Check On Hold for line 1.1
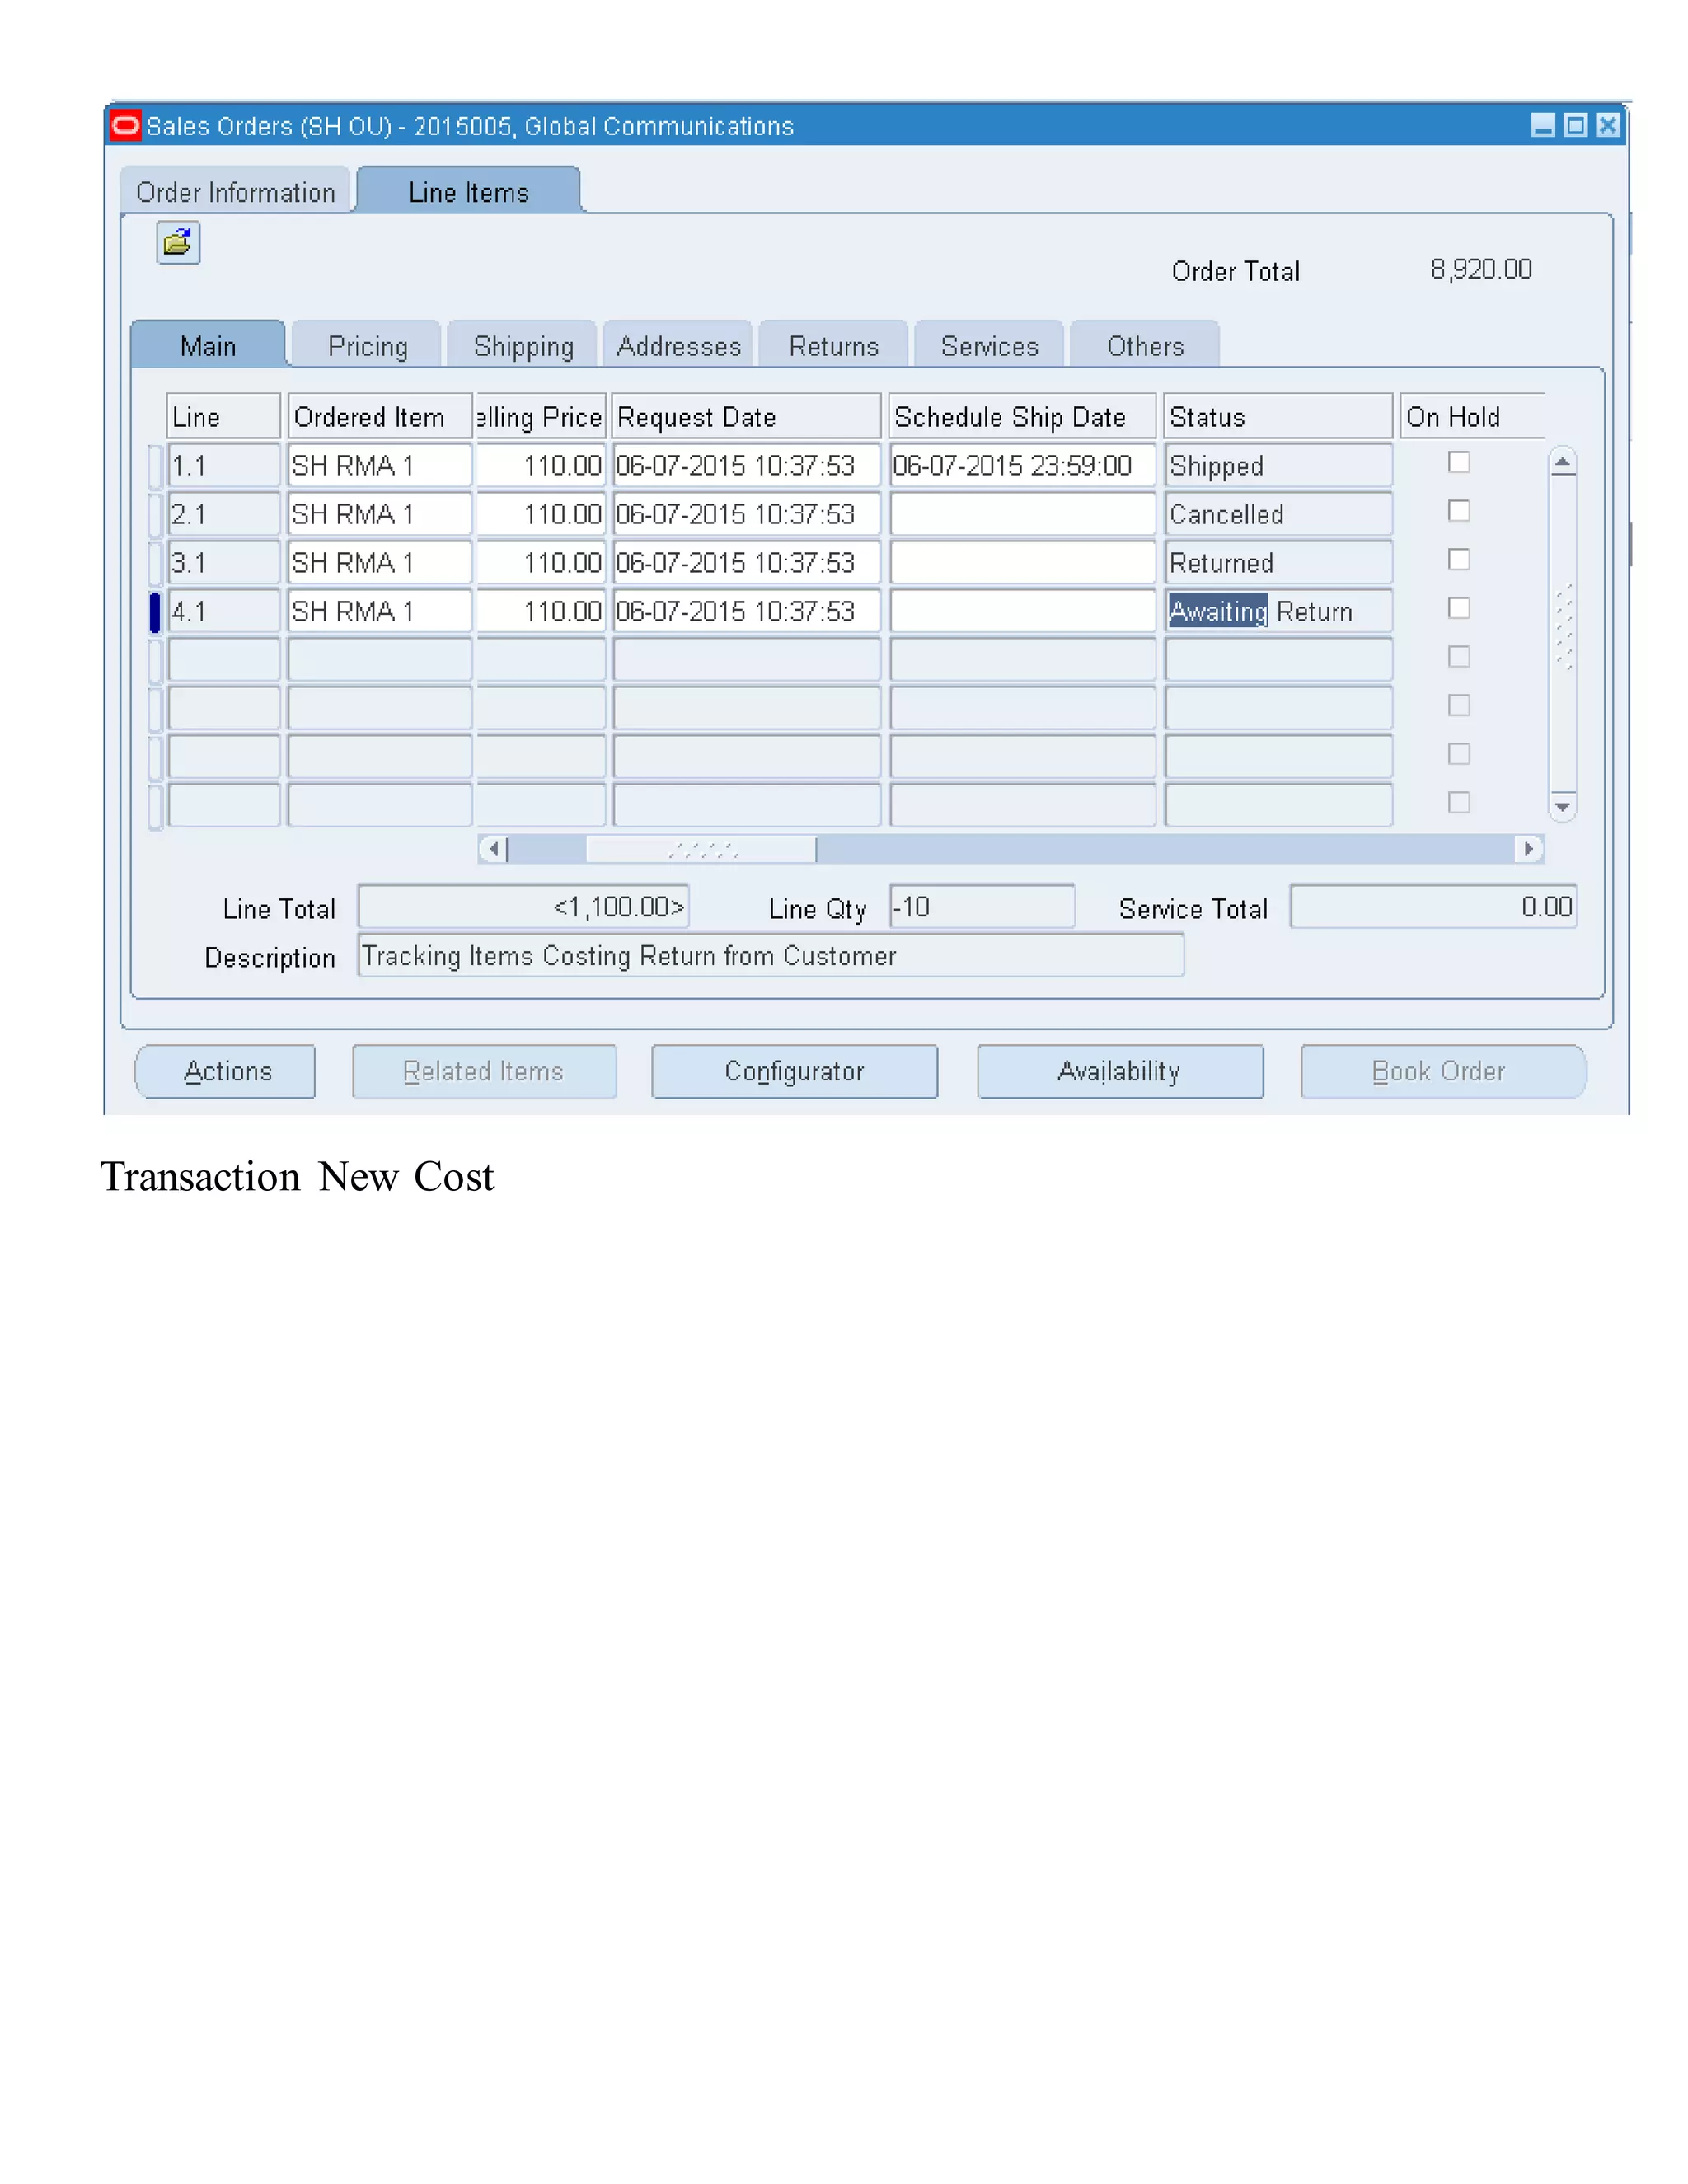The width and height of the screenshot is (1688, 2184). coord(1459,462)
